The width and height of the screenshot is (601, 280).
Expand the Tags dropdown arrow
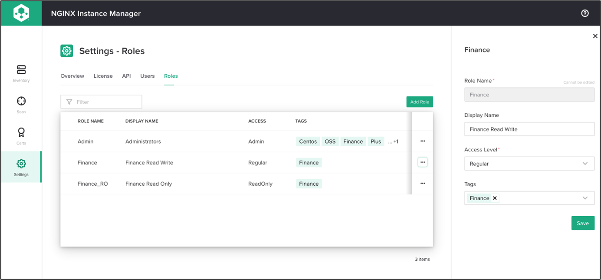point(585,198)
